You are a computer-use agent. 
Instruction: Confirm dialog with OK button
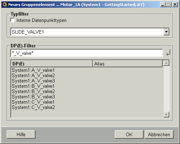pyautogui.click(x=129, y=134)
